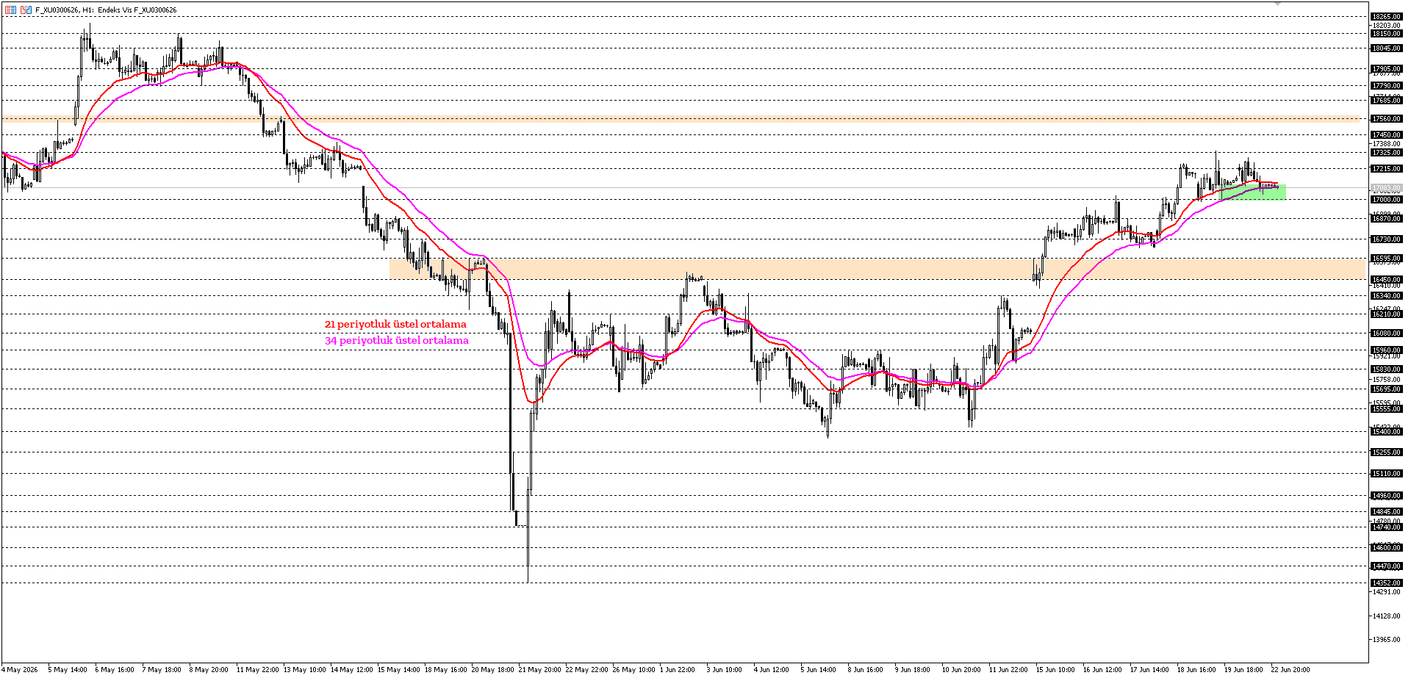Select the chart shift triangle marker

(x=1277, y=4)
